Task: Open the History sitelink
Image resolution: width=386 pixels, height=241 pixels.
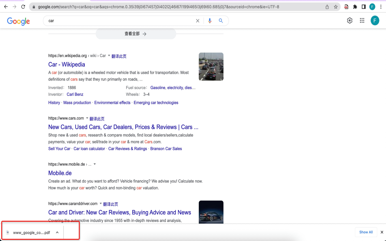Action: (54, 103)
